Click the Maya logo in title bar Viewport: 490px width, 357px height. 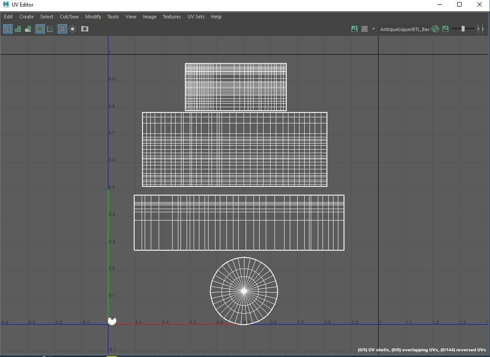6,4
